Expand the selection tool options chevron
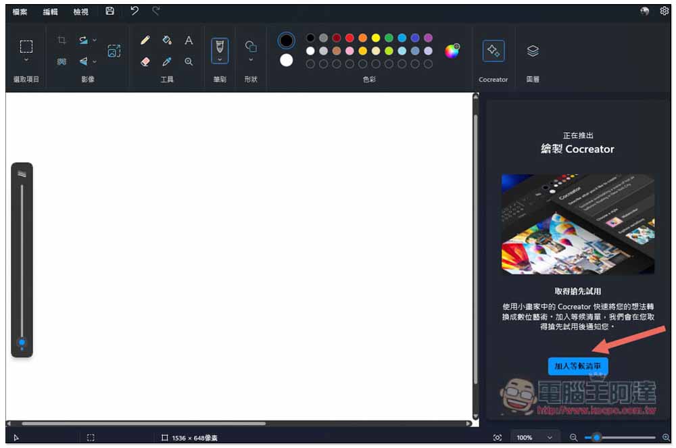This screenshot has height=448, width=676. click(26, 60)
